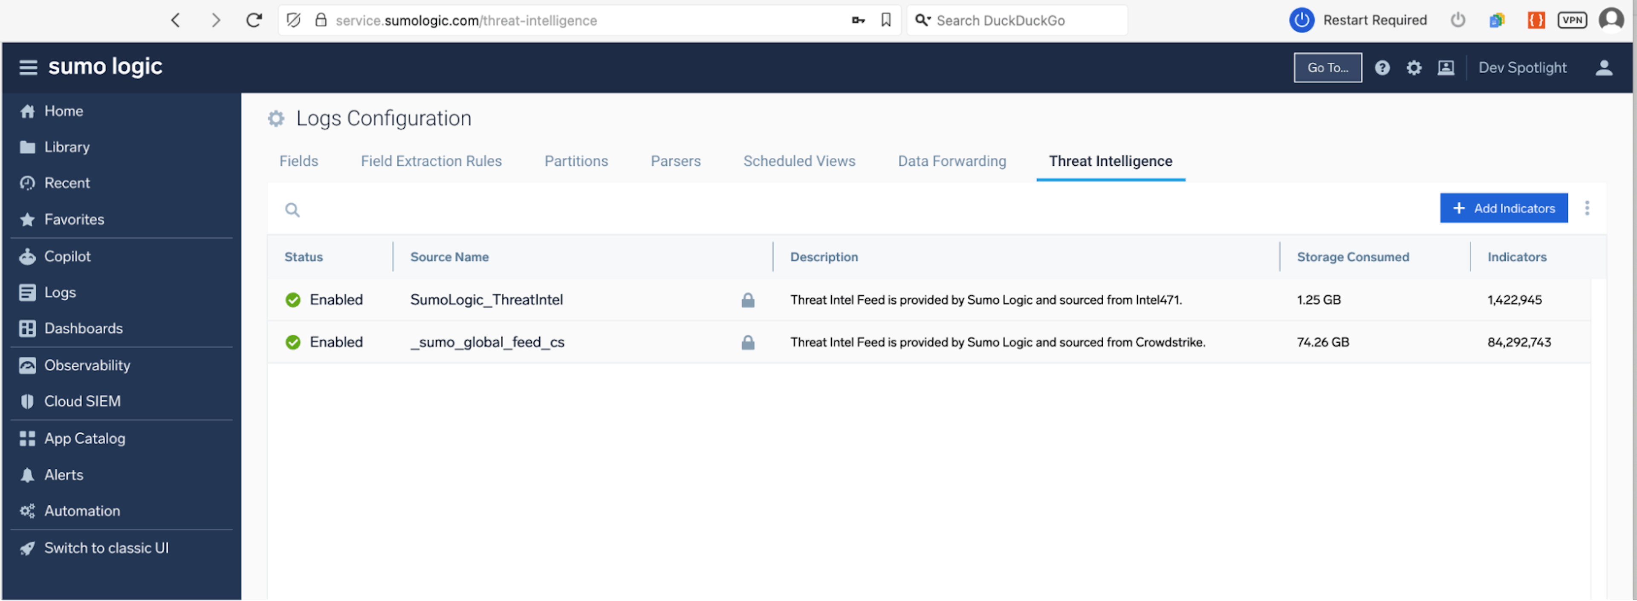Click the SumoLogic_ThreatIntel source name
Image resolution: width=1637 pixels, height=601 pixels.
486,300
